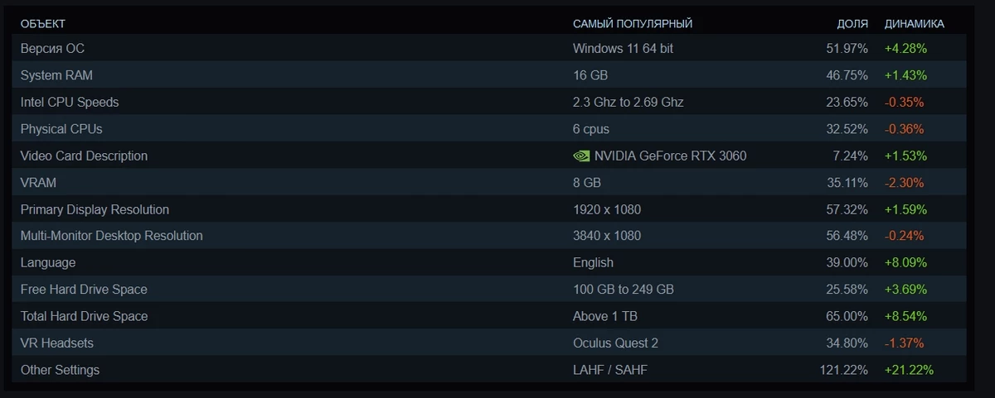This screenshot has width=995, height=398.
Task: Expand Free Hard Drive Space row
Action: [489, 290]
